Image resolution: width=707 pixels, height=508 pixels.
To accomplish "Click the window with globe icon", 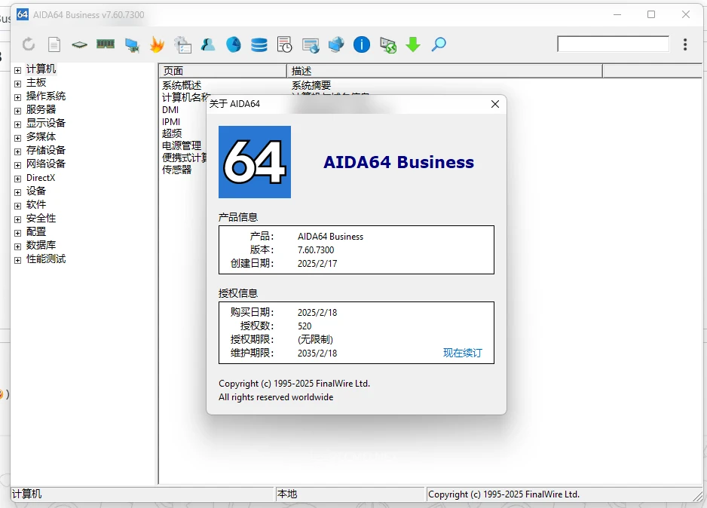I will [311, 45].
